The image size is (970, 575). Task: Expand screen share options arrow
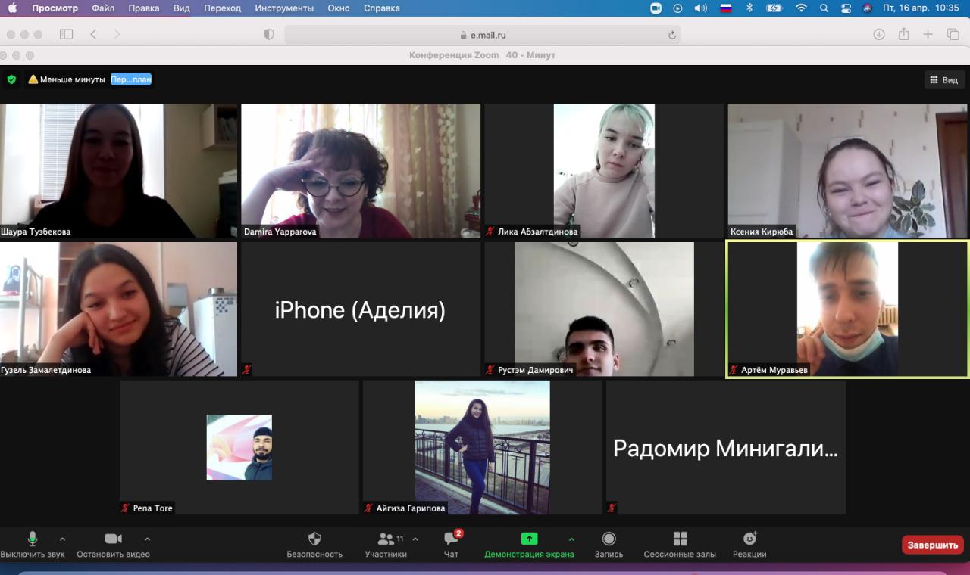[x=571, y=539]
